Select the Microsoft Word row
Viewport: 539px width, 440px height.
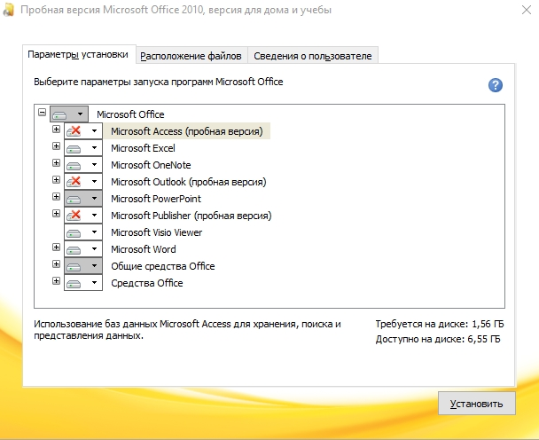pyautogui.click(x=144, y=249)
